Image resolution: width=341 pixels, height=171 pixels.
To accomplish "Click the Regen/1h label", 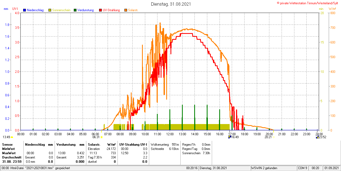I will tap(189, 144).
